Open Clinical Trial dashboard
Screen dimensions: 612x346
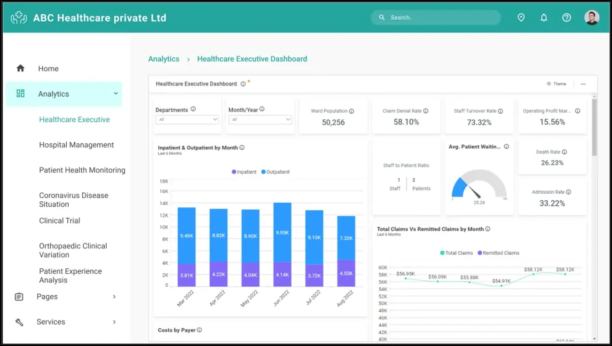coord(60,220)
